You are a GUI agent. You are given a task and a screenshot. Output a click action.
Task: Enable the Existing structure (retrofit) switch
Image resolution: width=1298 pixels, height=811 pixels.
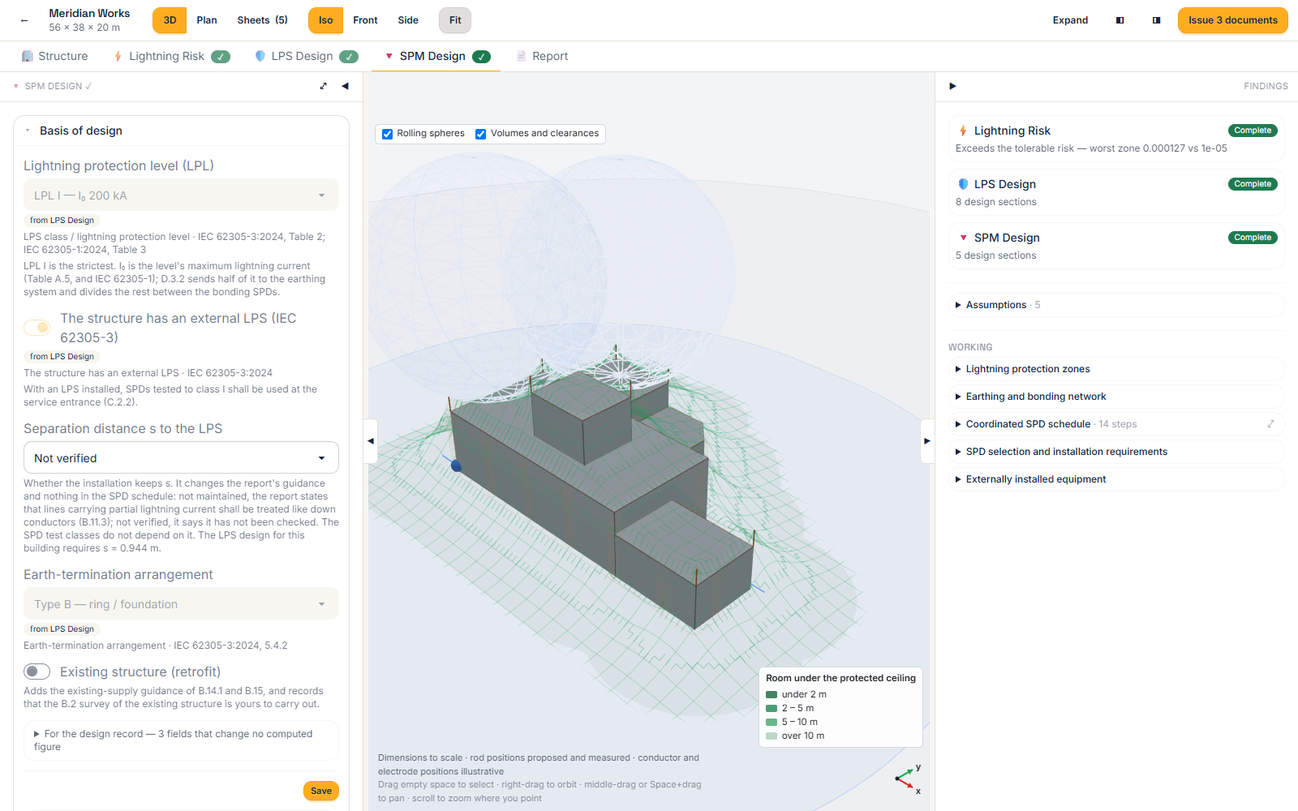(x=37, y=672)
